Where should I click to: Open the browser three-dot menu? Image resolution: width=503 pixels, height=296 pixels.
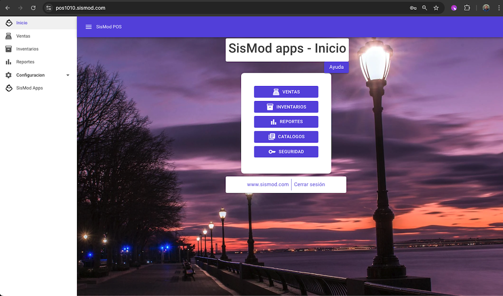[x=499, y=8]
